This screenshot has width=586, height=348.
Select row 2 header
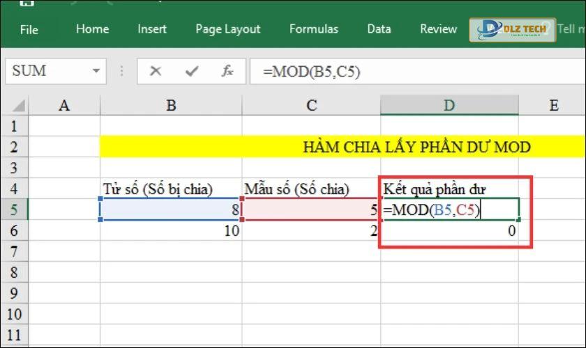pos(14,147)
